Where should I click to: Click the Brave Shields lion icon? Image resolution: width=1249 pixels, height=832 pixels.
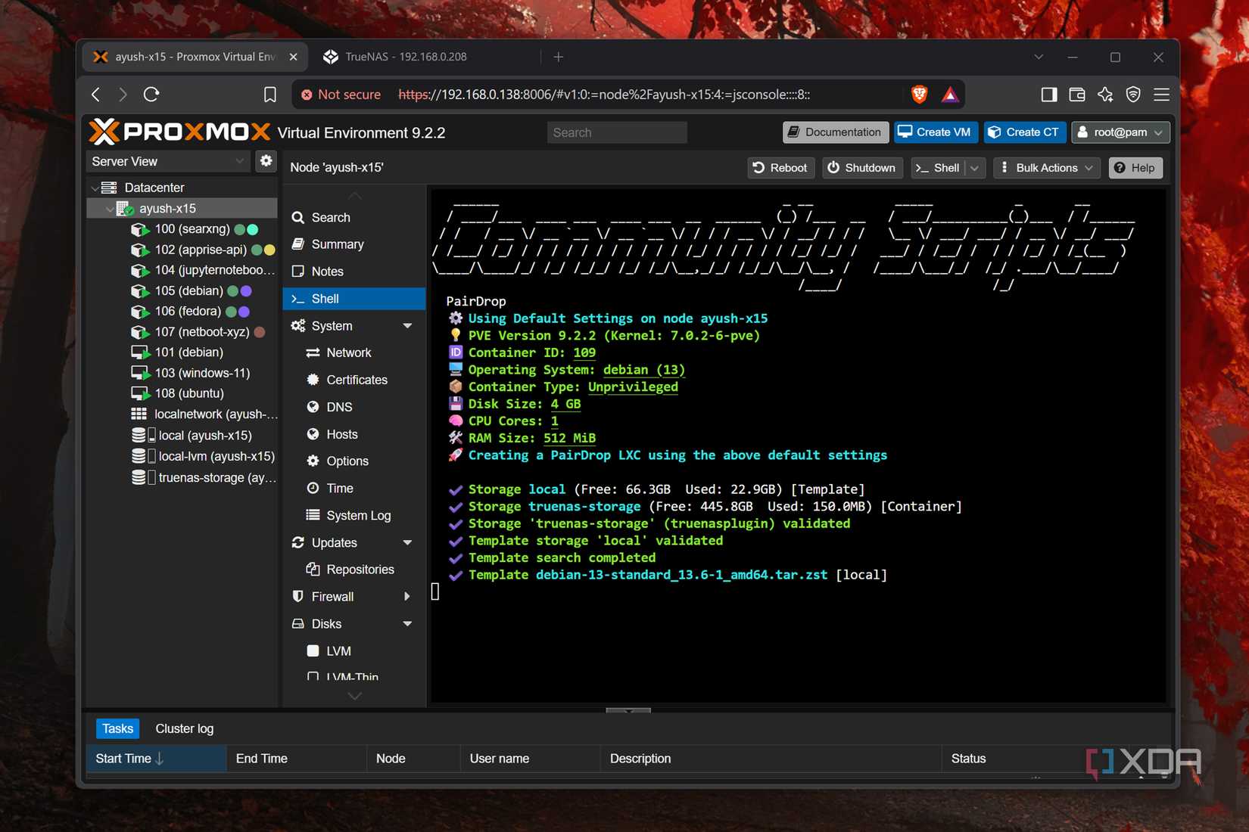pyautogui.click(x=919, y=95)
